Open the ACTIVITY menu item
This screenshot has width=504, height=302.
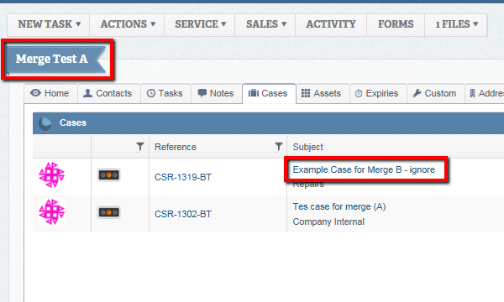point(331,24)
